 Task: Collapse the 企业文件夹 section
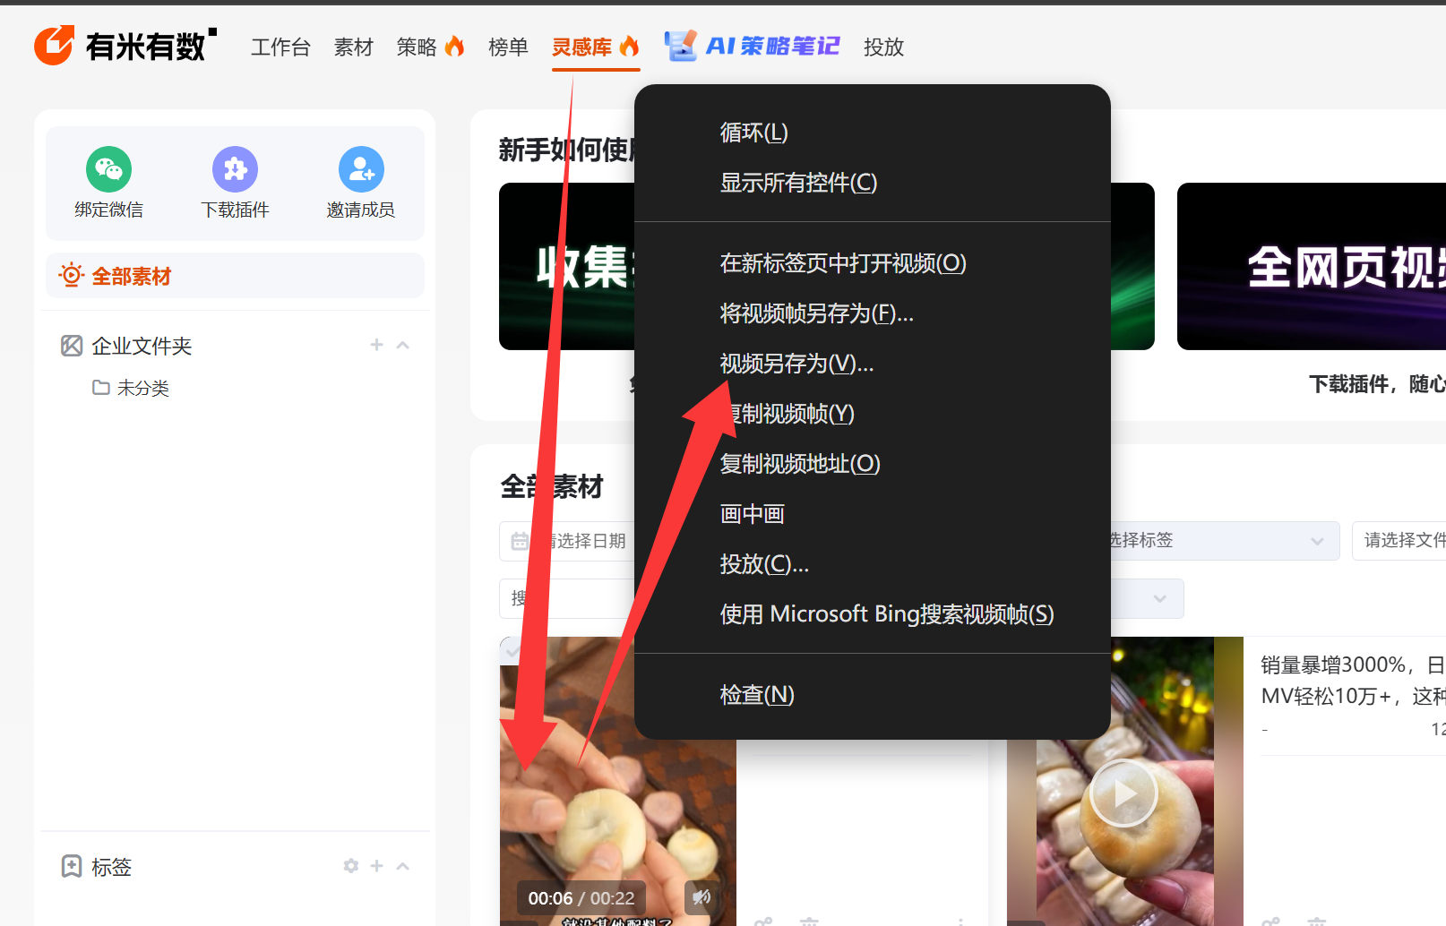403,345
